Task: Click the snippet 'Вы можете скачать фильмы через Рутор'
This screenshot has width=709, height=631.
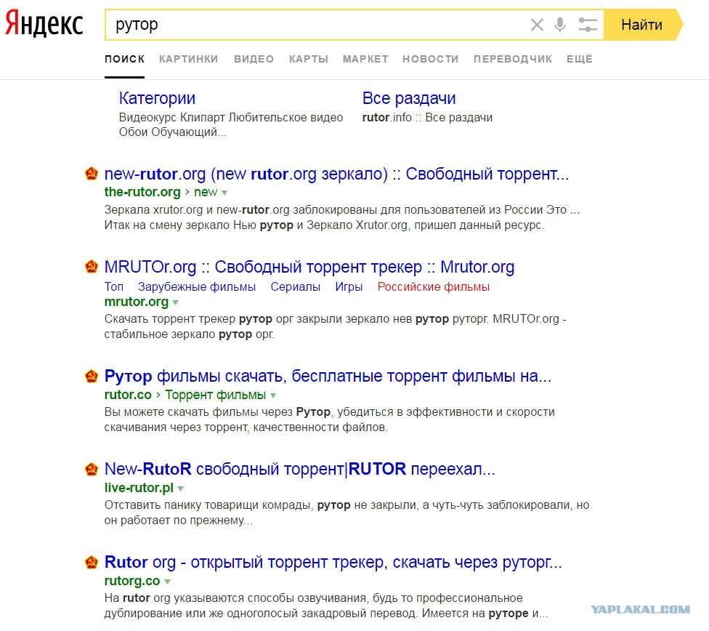Action: (x=217, y=412)
